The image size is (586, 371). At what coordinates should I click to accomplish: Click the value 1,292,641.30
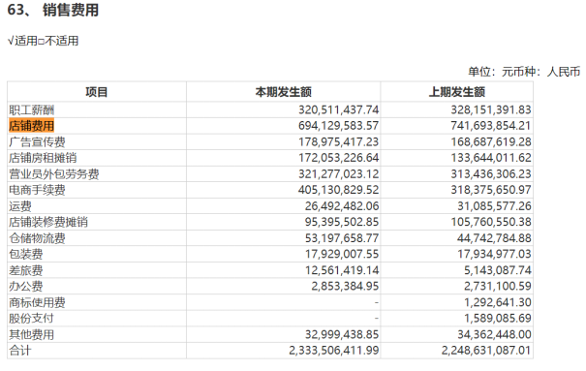(x=498, y=302)
